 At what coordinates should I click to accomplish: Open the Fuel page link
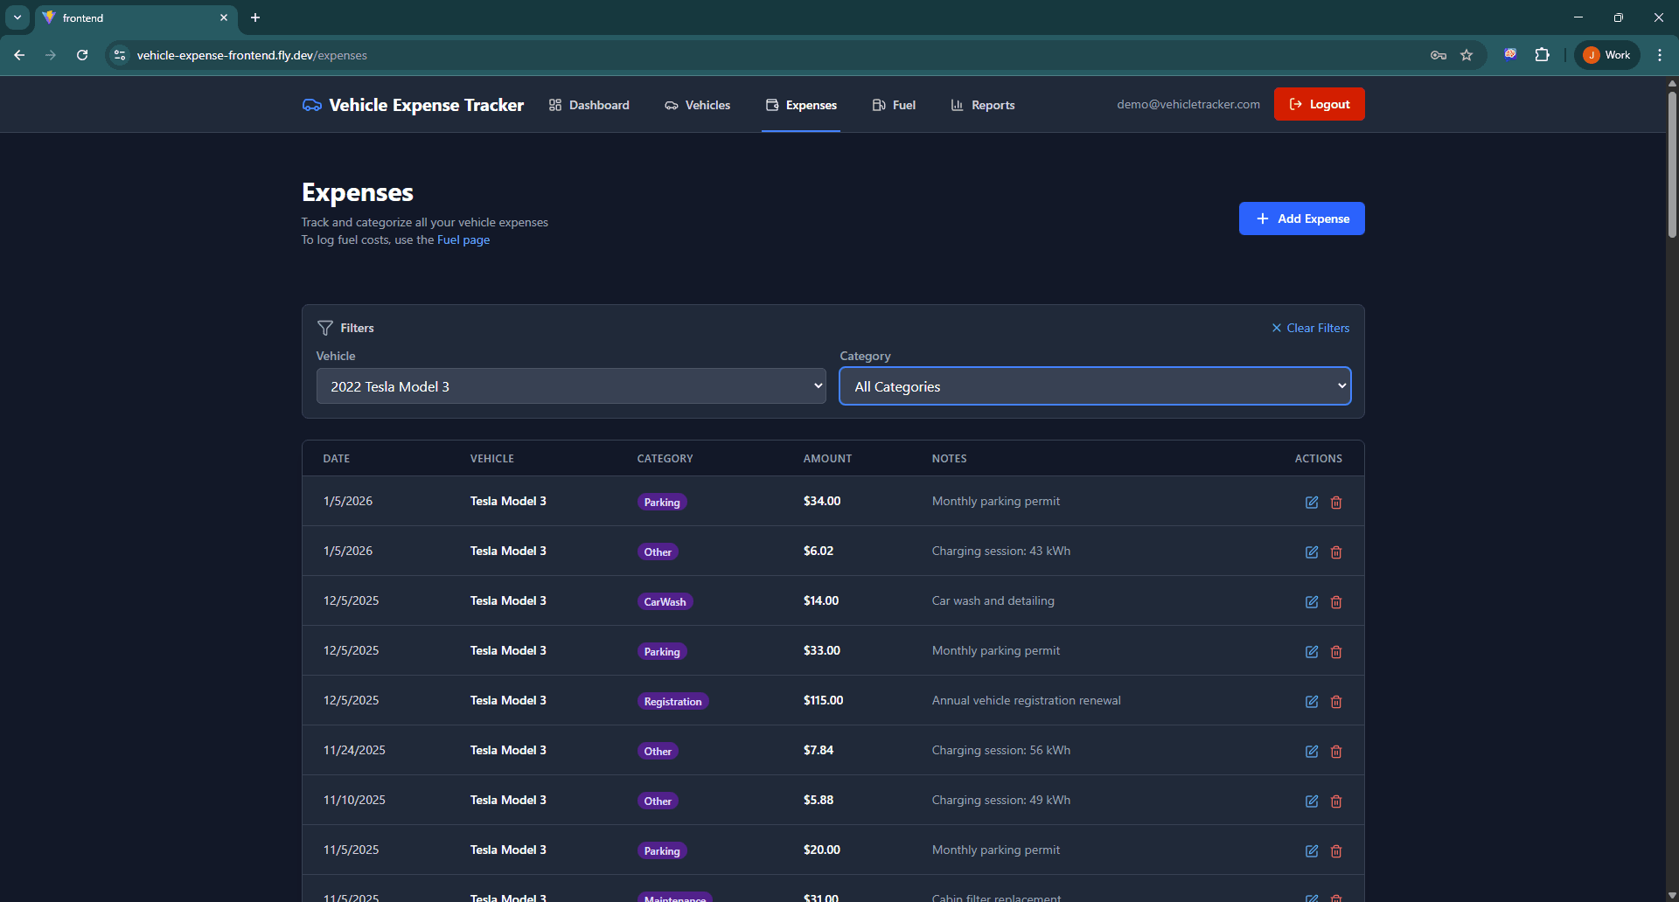463,239
